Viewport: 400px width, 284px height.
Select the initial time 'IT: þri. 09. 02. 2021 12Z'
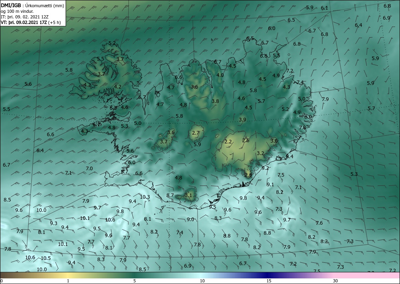pos(24,17)
